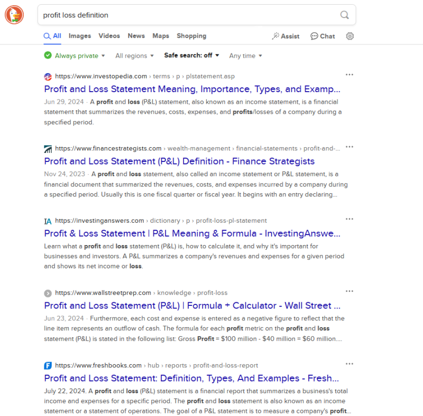The width and height of the screenshot is (423, 416).
Task: Switch to the Videos tab
Action: (x=109, y=36)
